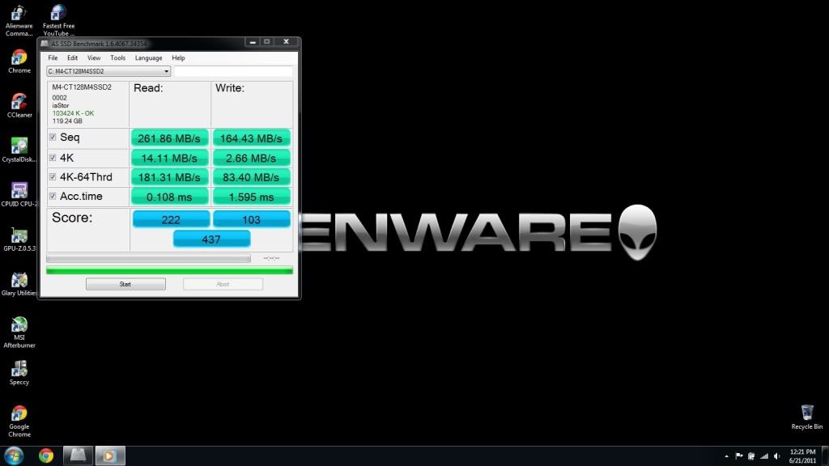The height and width of the screenshot is (466, 829).
Task: Click 4K read result 14.11 MB/s
Action: 169,158
